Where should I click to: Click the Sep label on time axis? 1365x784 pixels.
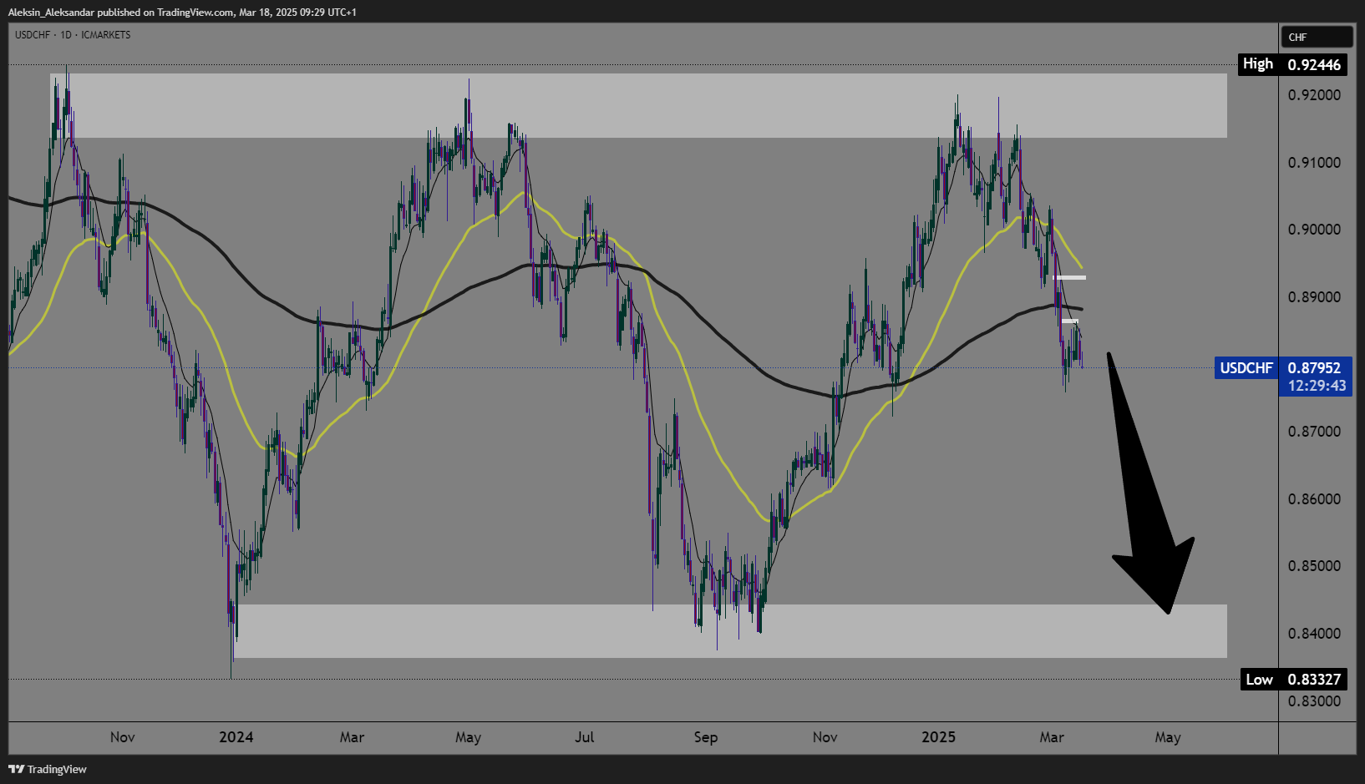click(706, 737)
